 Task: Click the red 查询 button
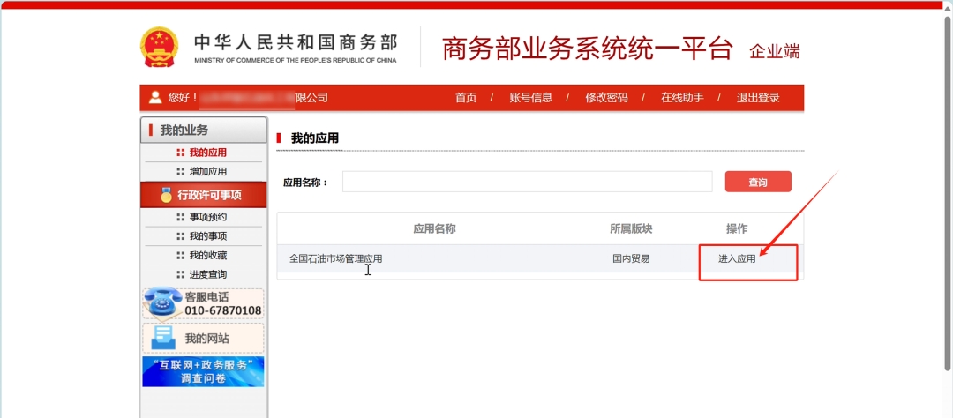point(758,182)
